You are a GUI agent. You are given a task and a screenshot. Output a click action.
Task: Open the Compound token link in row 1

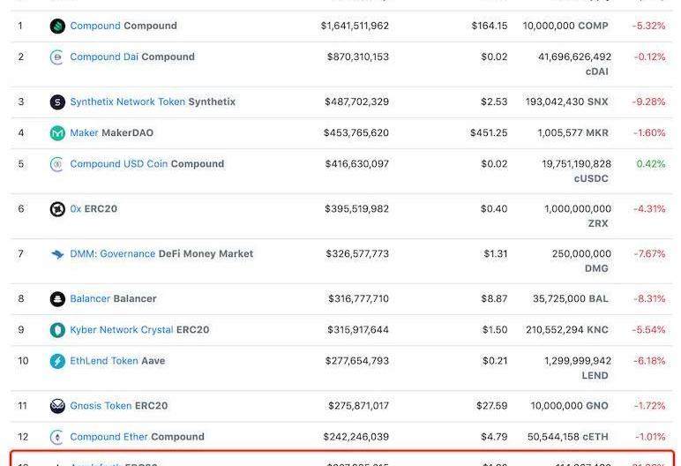point(95,26)
